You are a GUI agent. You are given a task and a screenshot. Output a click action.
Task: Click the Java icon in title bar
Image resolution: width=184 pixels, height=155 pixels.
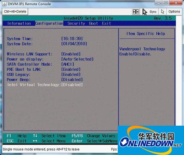pyautogui.click(x=4, y=4)
